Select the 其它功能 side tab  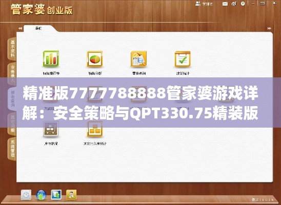[12, 124]
